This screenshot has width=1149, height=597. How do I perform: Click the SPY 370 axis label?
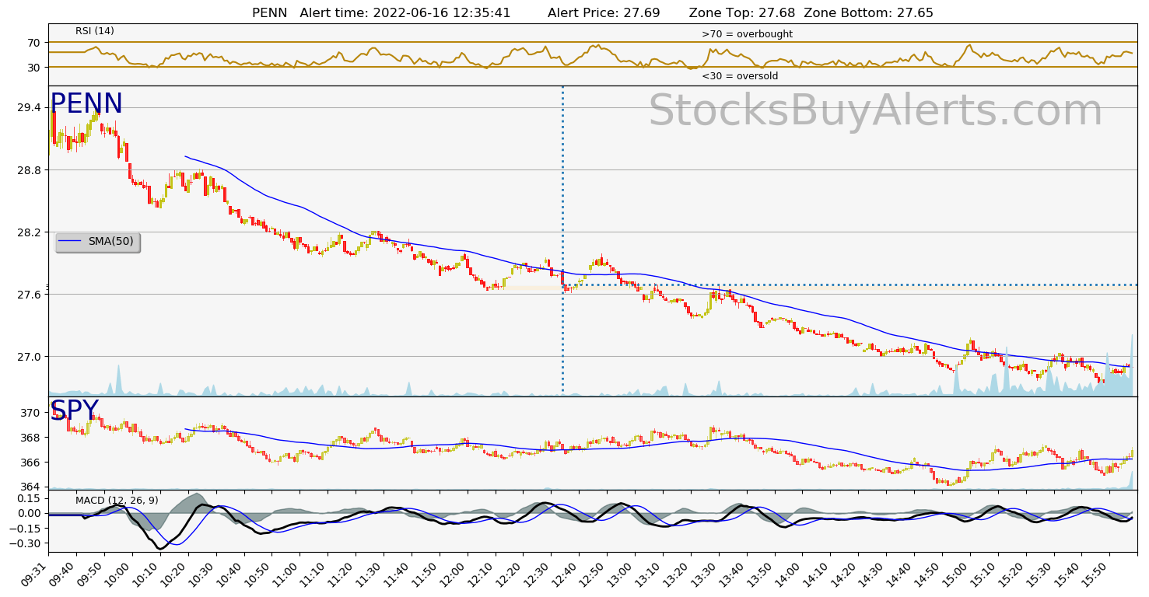pyautogui.click(x=33, y=413)
